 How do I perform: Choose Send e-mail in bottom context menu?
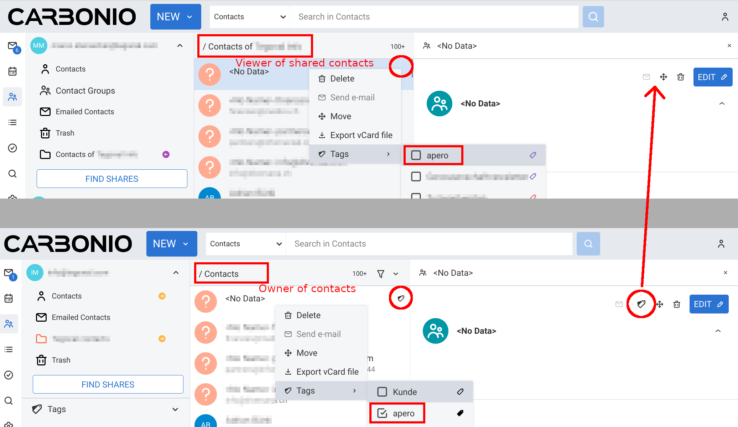coord(321,334)
